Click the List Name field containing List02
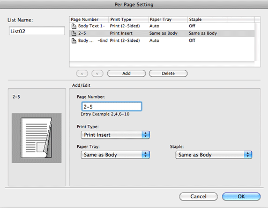 pyautogui.click(x=37, y=31)
